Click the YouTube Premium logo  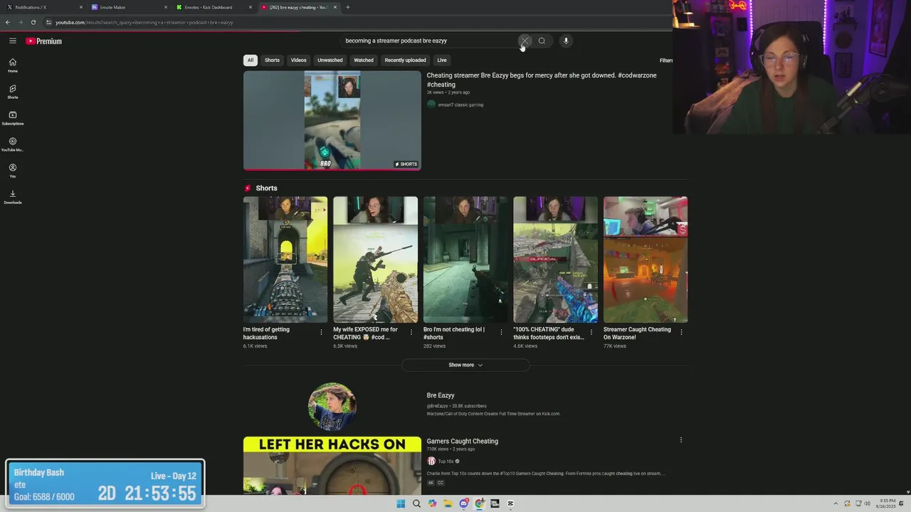pos(44,41)
